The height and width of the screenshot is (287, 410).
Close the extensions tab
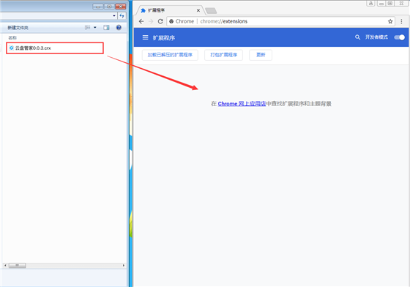[x=198, y=10]
